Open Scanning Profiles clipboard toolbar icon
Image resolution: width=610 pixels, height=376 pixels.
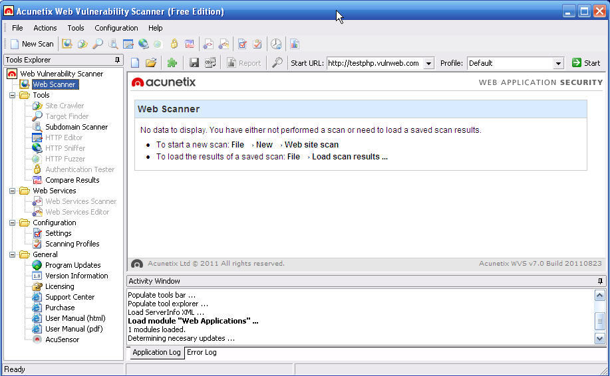coord(257,44)
